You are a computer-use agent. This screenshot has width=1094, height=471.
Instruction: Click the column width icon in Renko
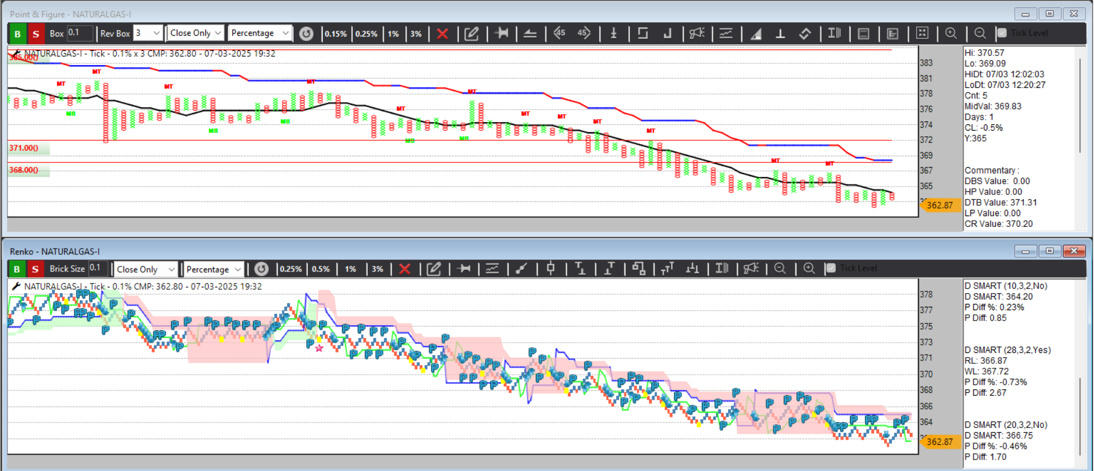click(722, 269)
